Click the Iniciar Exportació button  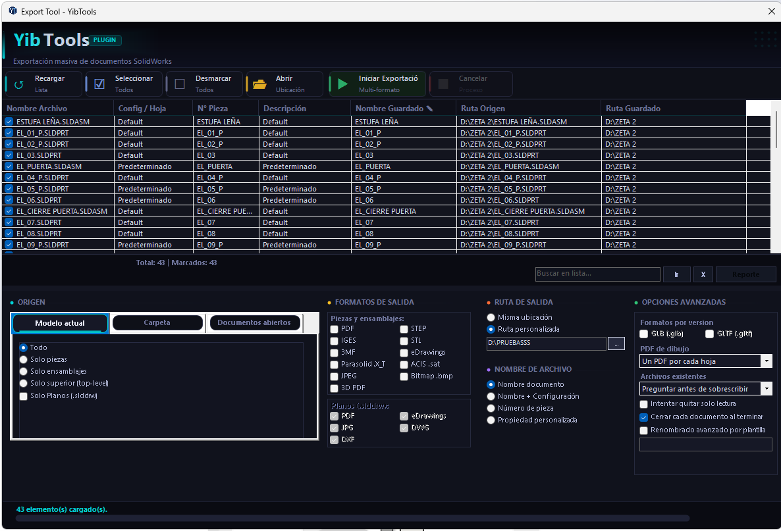(377, 84)
